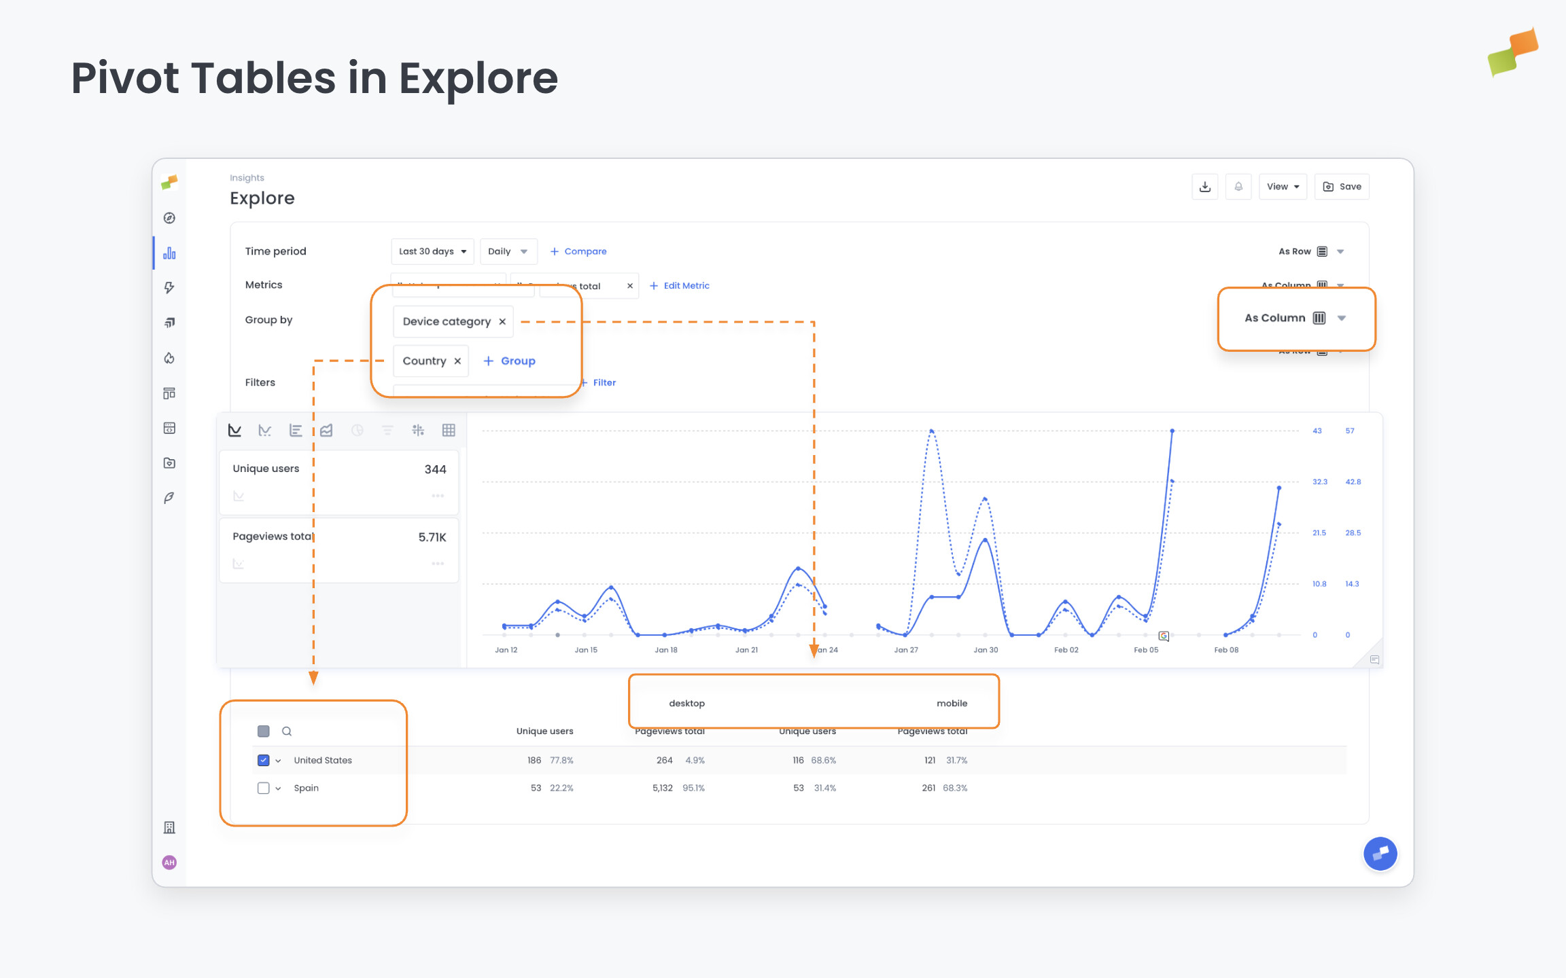Viewport: 1566px width, 978px height.
Task: Click the Edit Metric link
Action: (x=680, y=285)
